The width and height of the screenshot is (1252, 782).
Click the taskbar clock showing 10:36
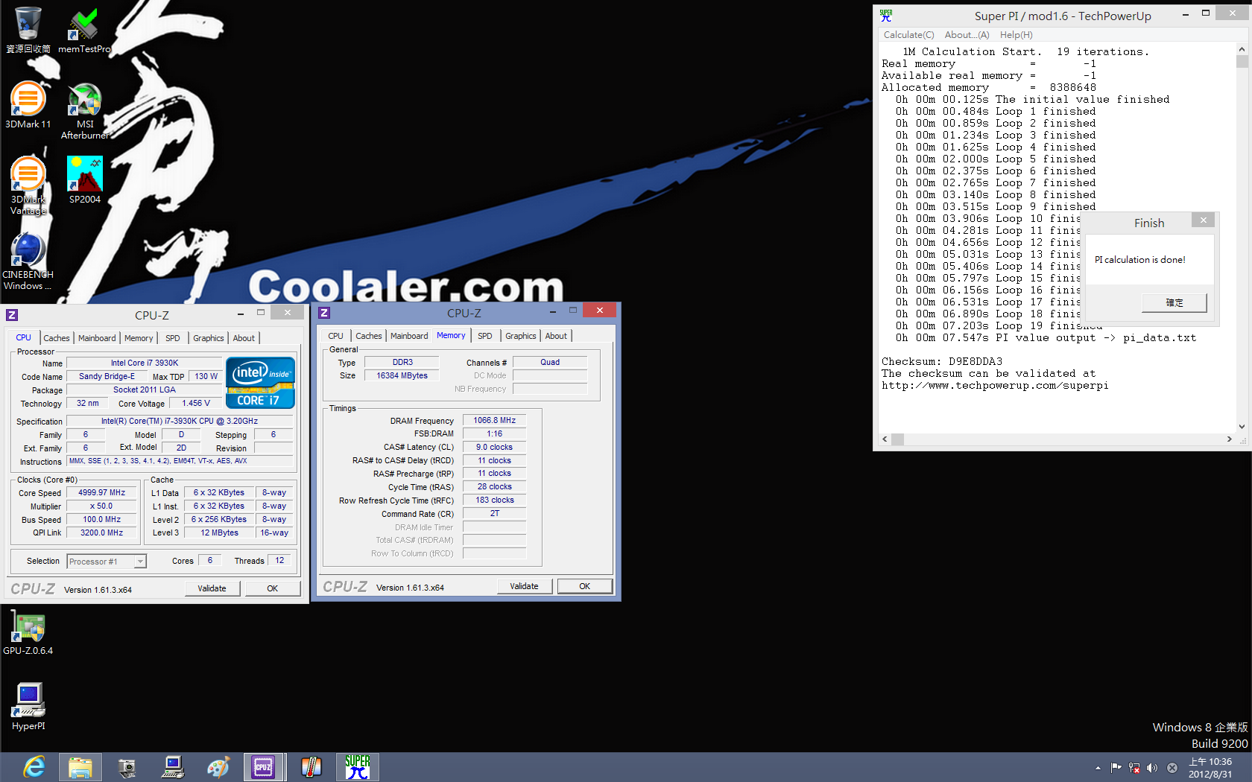pyautogui.click(x=1210, y=768)
